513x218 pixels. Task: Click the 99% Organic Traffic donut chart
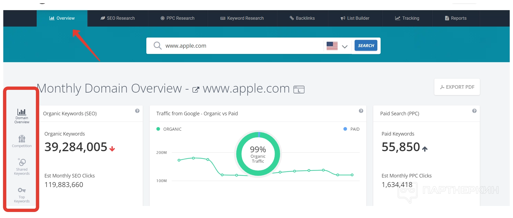pyautogui.click(x=258, y=154)
